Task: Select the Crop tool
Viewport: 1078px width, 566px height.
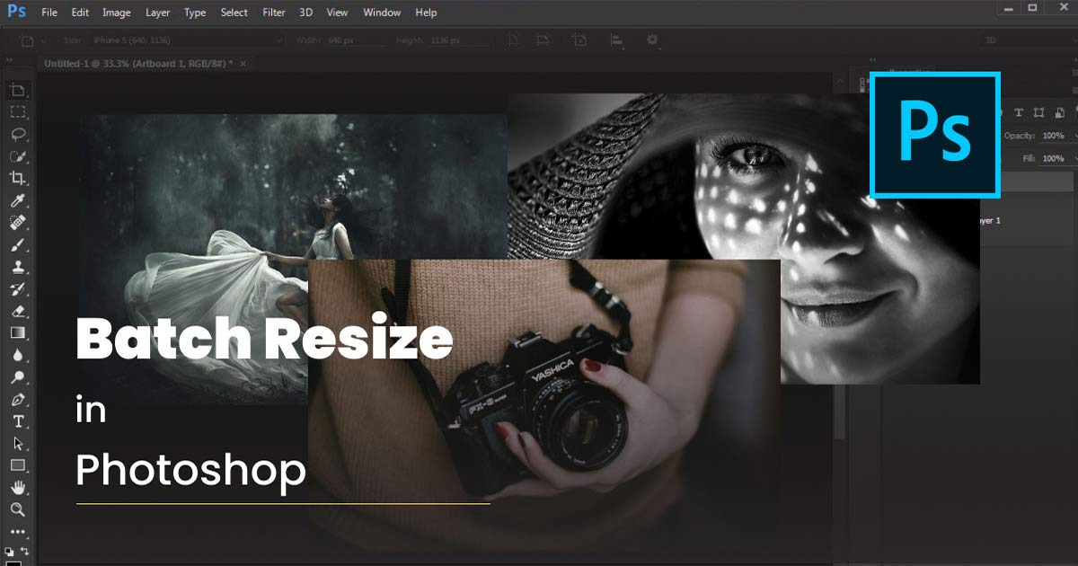Action: click(x=18, y=176)
